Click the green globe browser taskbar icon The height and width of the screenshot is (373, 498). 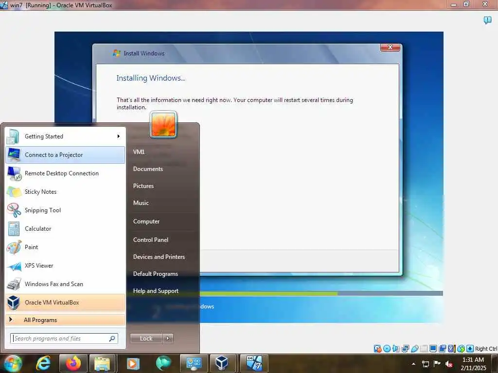point(163,363)
